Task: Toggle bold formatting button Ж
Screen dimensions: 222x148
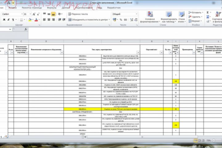Action: [x=4, y=20]
